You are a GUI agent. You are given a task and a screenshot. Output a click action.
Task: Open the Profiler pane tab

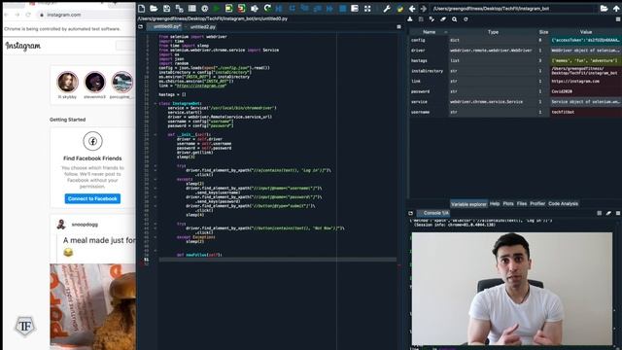537,203
